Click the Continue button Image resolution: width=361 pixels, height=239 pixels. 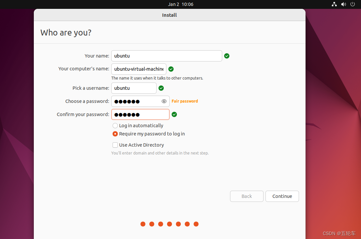[x=282, y=196]
